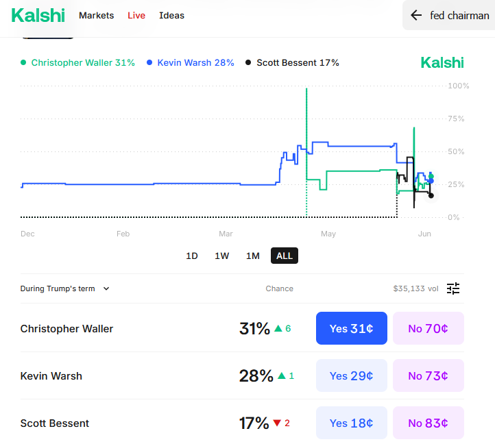Click the back arrow in search bar
This screenshot has height=444, width=495.
click(416, 15)
